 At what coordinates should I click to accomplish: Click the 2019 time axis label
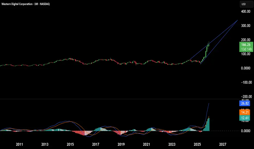click(x=121, y=144)
